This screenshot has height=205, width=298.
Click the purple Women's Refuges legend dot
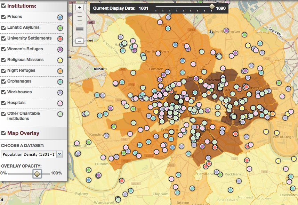tap(60, 50)
